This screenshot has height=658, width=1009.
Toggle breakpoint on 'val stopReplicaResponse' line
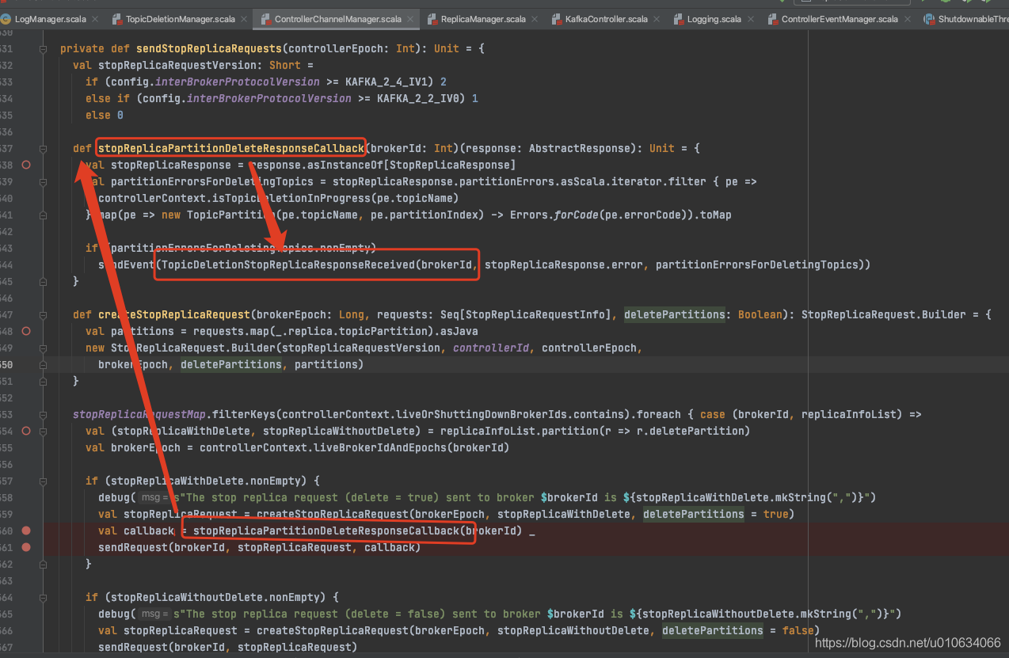(26, 165)
